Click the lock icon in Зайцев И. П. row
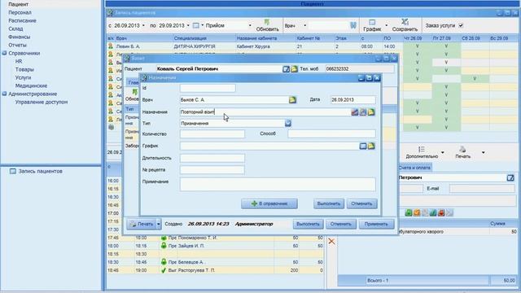The image size is (521, 293). (164, 246)
